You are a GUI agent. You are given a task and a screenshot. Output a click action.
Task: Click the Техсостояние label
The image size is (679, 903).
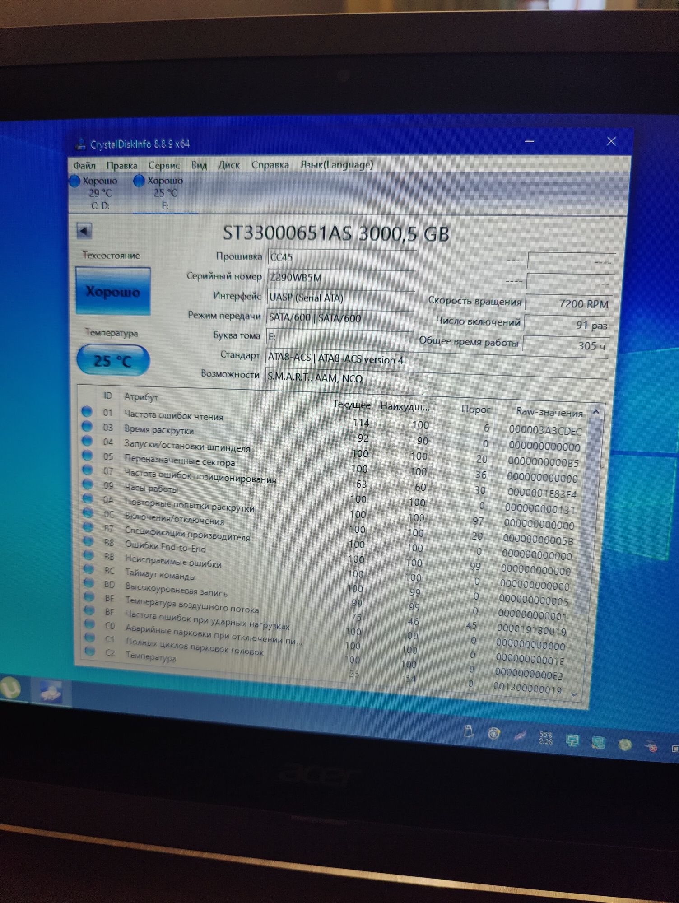[x=111, y=256]
